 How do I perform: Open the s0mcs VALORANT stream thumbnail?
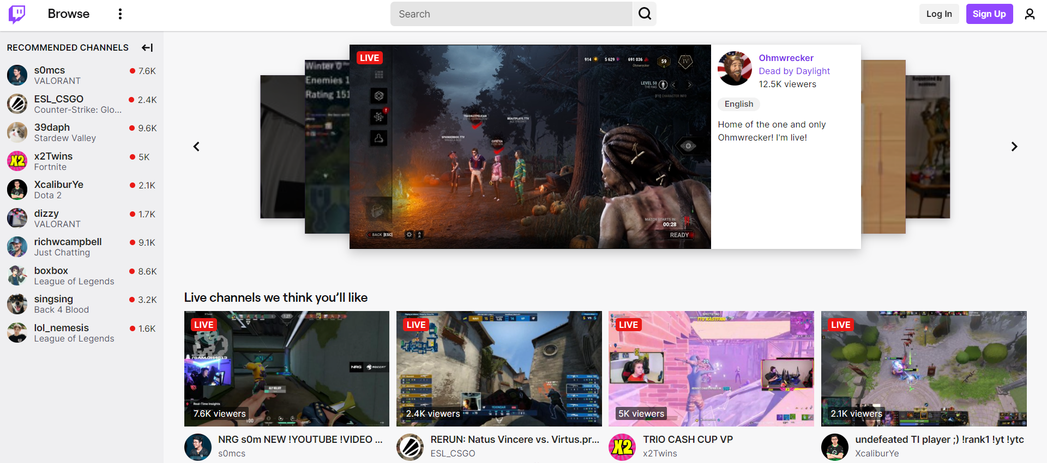(287, 369)
